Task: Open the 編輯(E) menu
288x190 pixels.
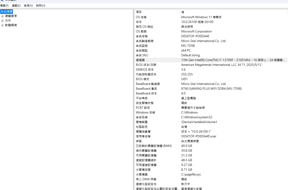Action: click(x=16, y=6)
